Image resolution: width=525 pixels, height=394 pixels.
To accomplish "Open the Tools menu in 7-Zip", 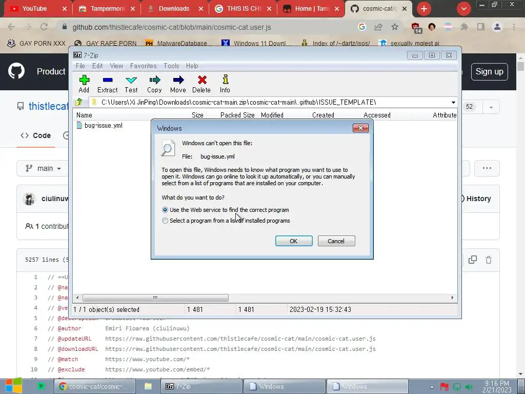I will 171,66.
